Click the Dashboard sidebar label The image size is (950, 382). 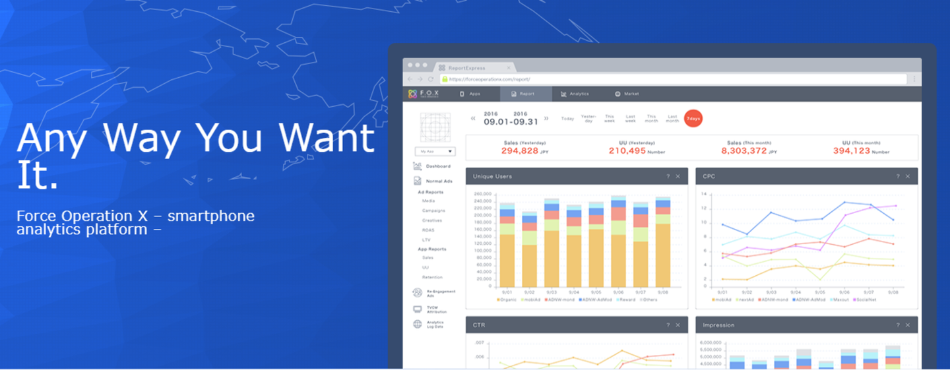[x=438, y=166]
